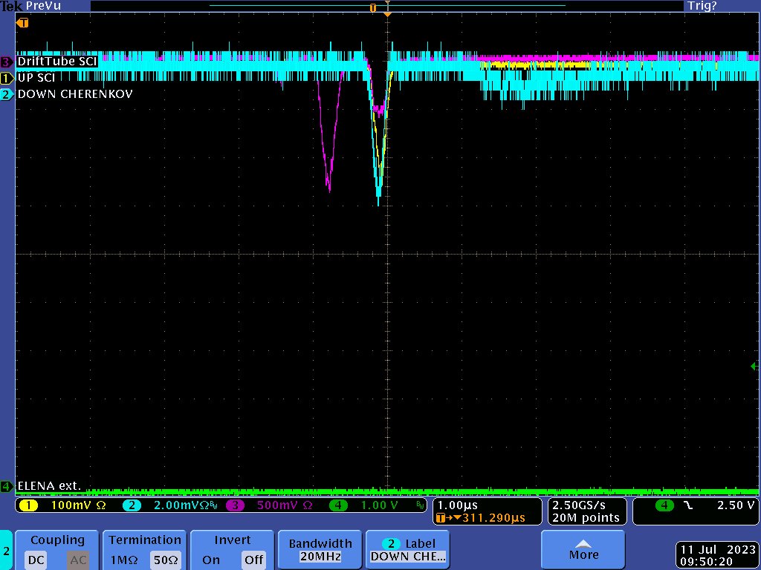Turn Invert On
The height and width of the screenshot is (570, 761).
211,560
